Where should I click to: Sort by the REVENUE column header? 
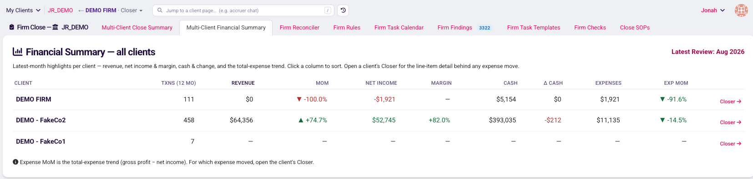tap(243, 83)
